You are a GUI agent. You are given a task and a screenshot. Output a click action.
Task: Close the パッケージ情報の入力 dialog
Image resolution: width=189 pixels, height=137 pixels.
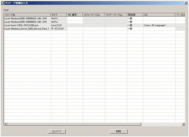pos(186,2)
